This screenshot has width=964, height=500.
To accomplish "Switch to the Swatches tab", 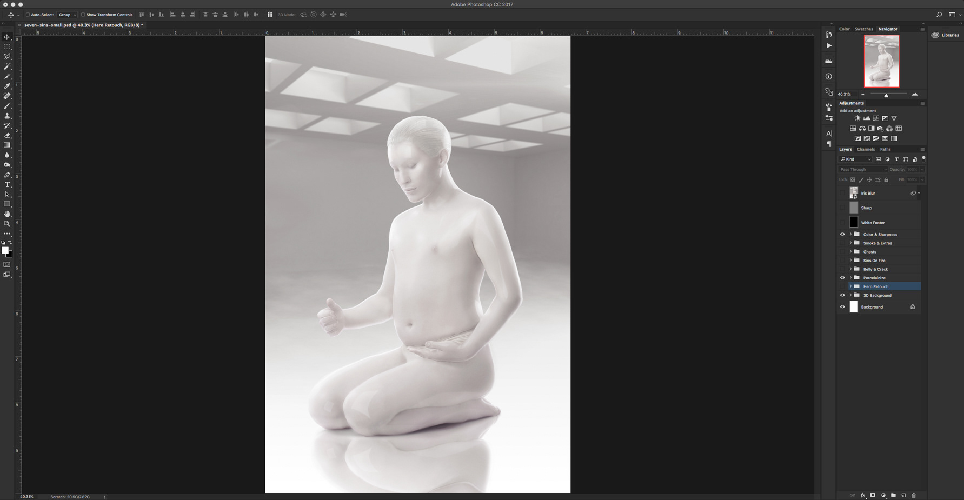I will [x=863, y=29].
